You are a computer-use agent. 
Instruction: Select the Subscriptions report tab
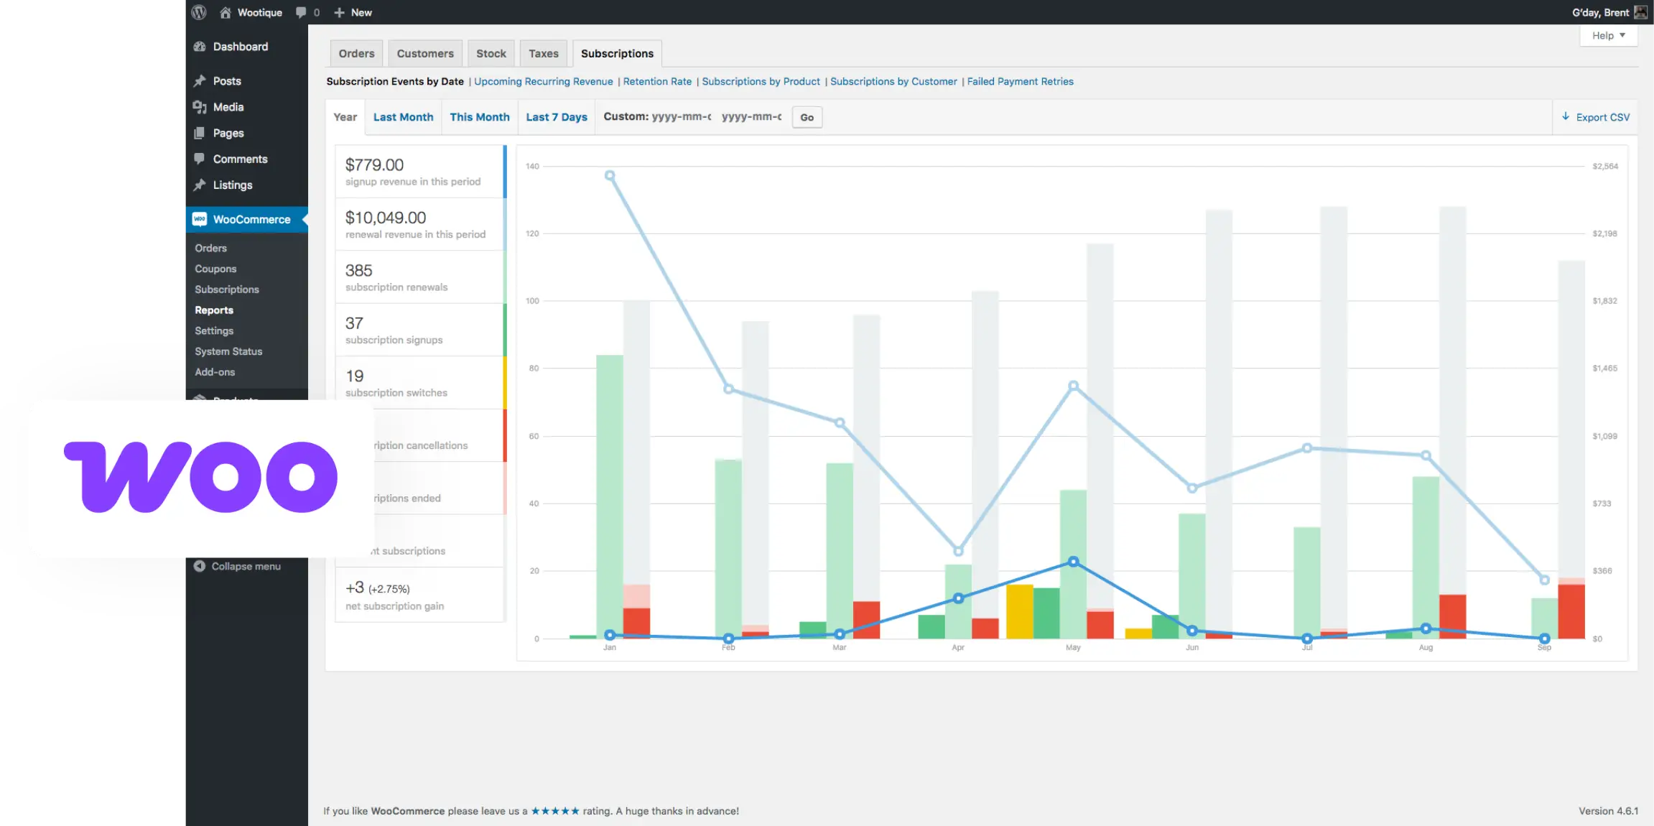coord(617,53)
